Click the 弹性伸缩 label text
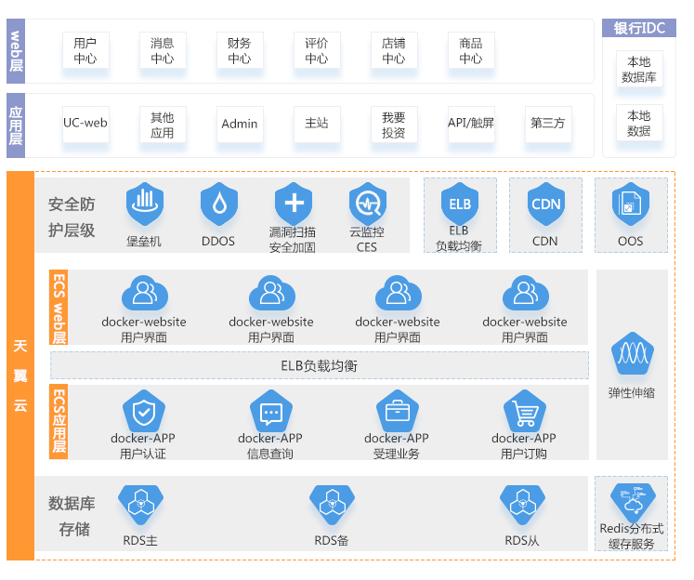694x580 pixels. pos(632,393)
